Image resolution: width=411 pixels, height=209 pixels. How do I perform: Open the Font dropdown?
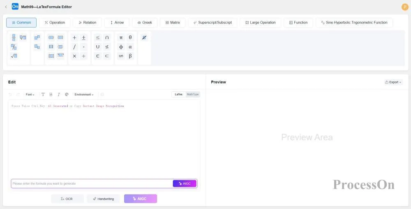(30, 95)
